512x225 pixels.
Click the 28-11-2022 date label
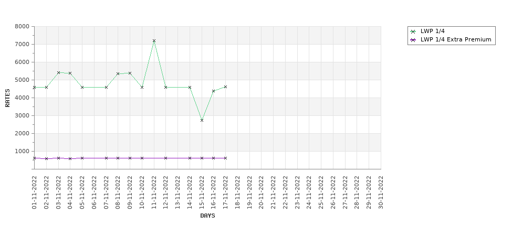[x=357, y=192]
